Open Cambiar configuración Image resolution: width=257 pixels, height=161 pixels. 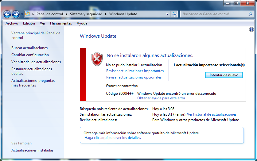(30, 55)
